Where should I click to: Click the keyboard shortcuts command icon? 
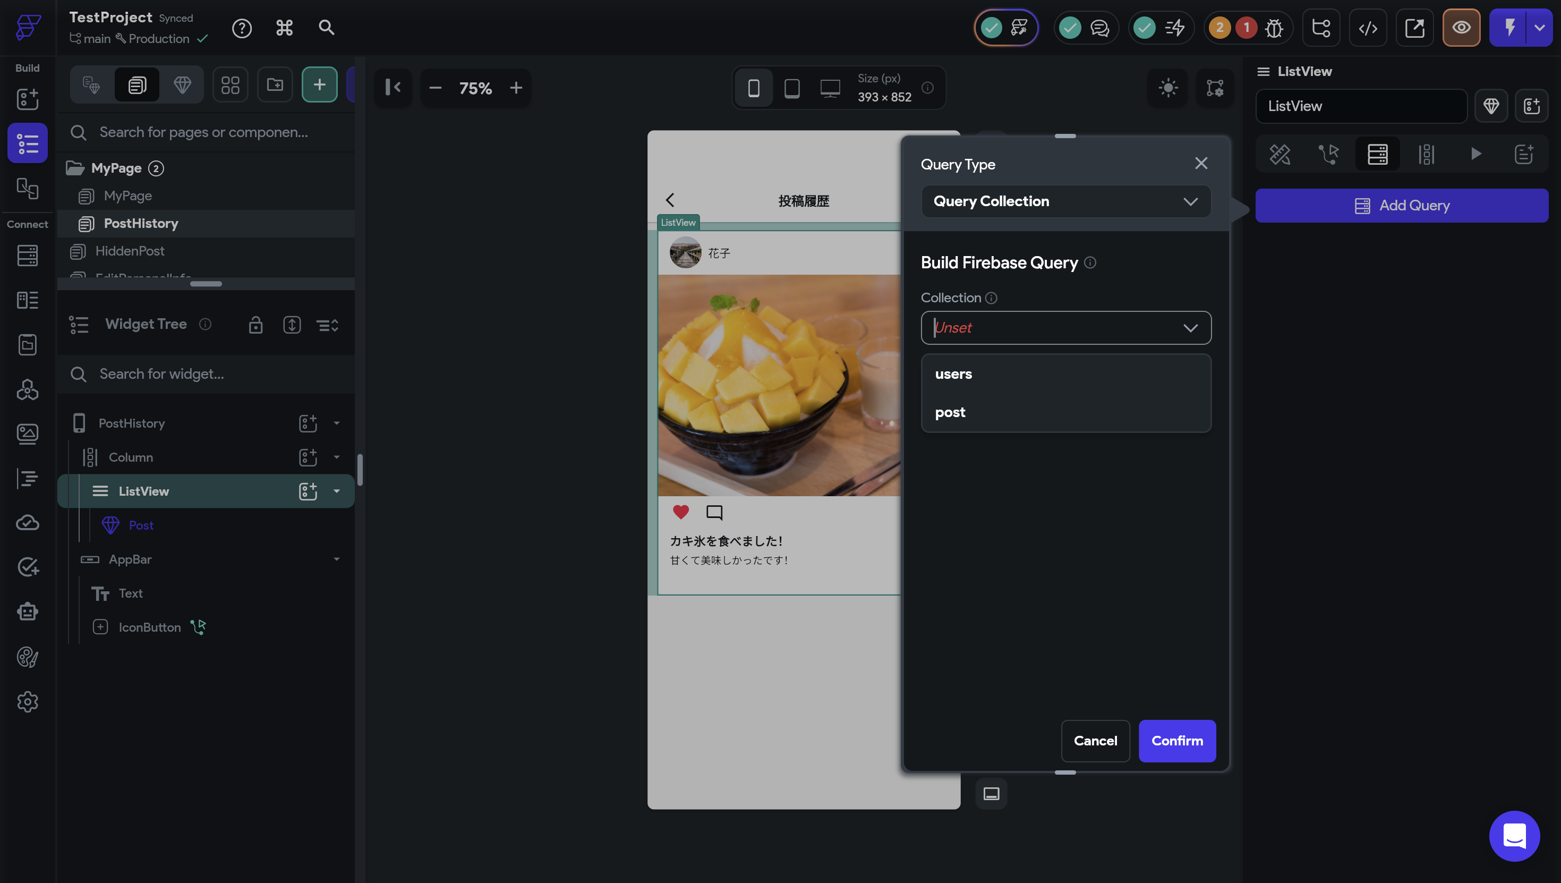pyautogui.click(x=284, y=28)
